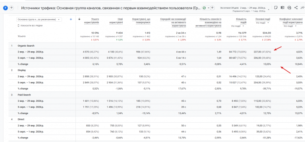Image resolution: width=305 pixels, height=142 pixels.
Task: Click Organic Search events '84 772 (73,03%)'
Action: click(238, 52)
